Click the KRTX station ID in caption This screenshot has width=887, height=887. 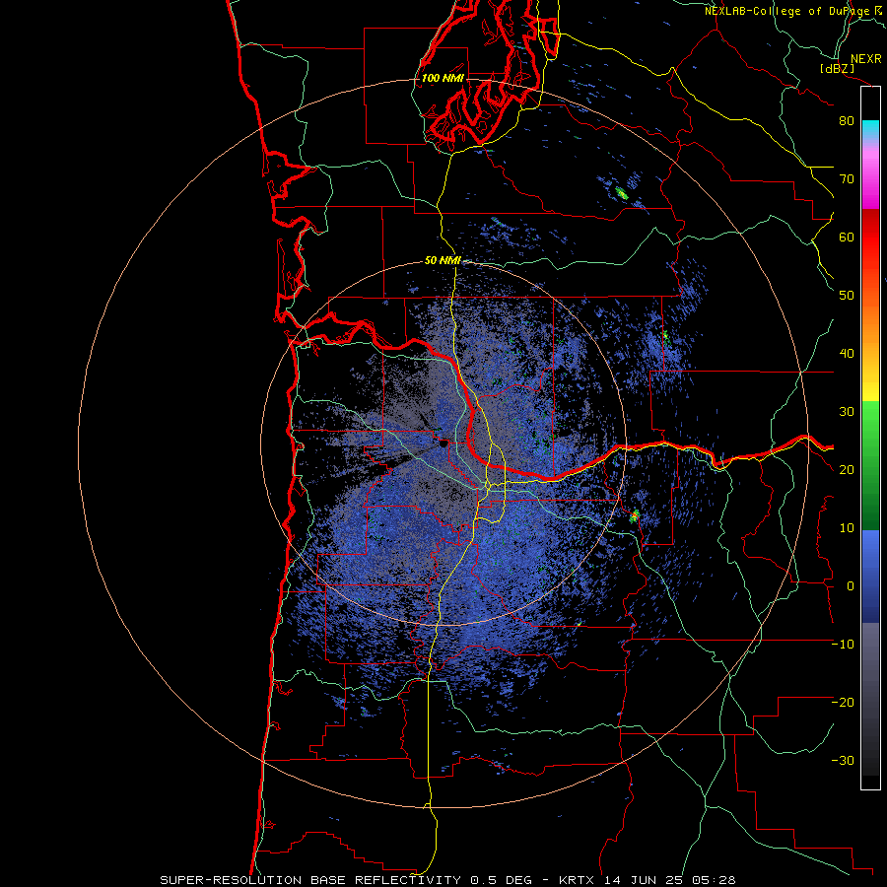[x=579, y=880]
